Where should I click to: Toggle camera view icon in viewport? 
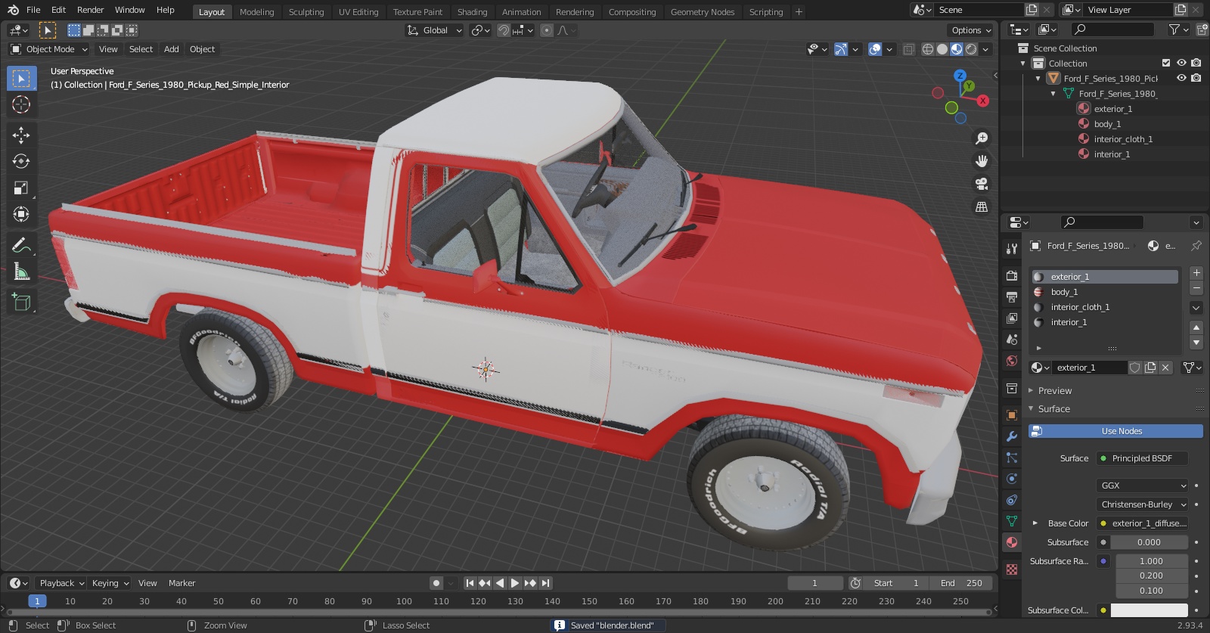pyautogui.click(x=982, y=184)
